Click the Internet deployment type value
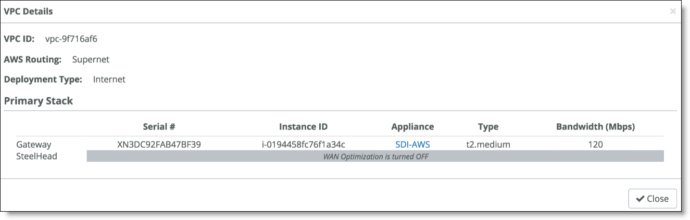690x220 pixels. click(x=109, y=80)
